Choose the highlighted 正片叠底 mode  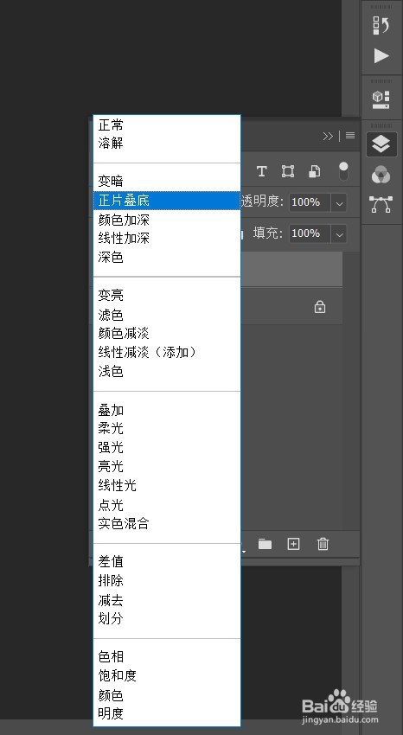[x=167, y=201]
